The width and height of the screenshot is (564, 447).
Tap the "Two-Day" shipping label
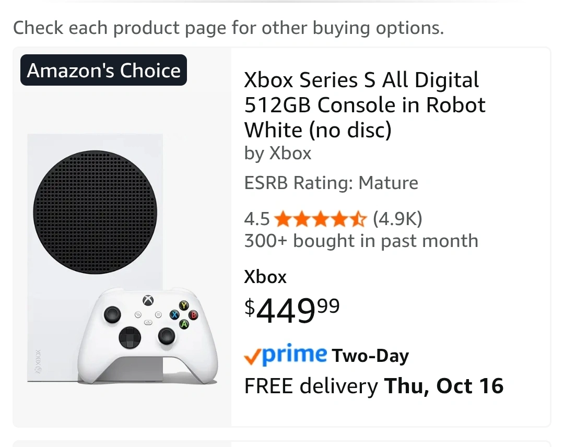(370, 356)
